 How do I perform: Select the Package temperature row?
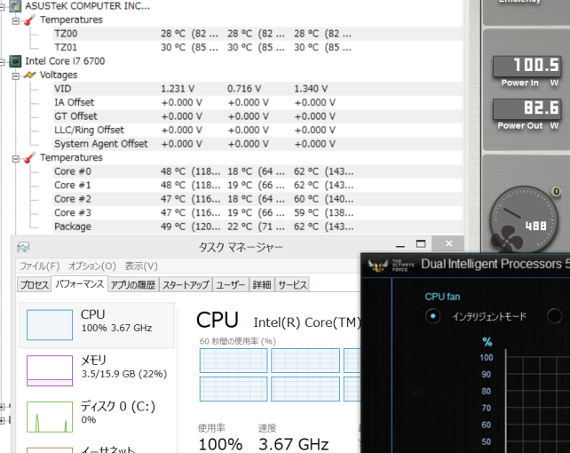coord(257,226)
